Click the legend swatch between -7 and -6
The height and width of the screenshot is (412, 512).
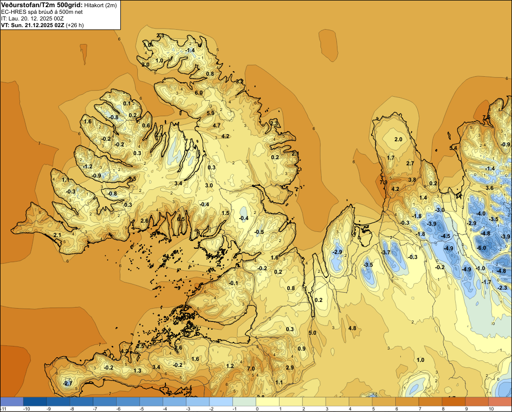pos(105,401)
